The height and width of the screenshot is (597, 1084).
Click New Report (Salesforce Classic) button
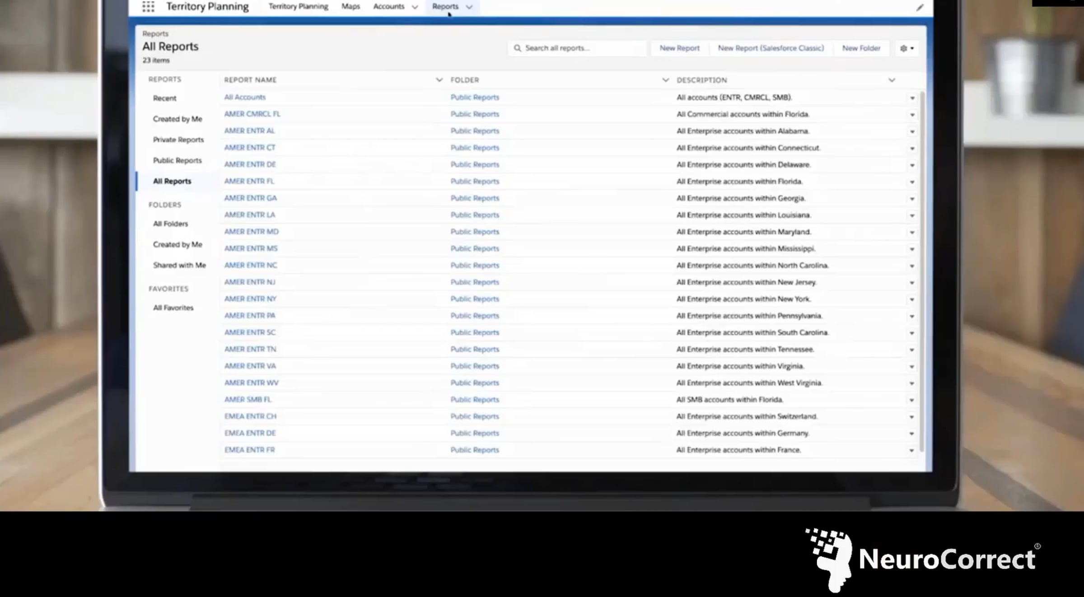click(x=771, y=48)
